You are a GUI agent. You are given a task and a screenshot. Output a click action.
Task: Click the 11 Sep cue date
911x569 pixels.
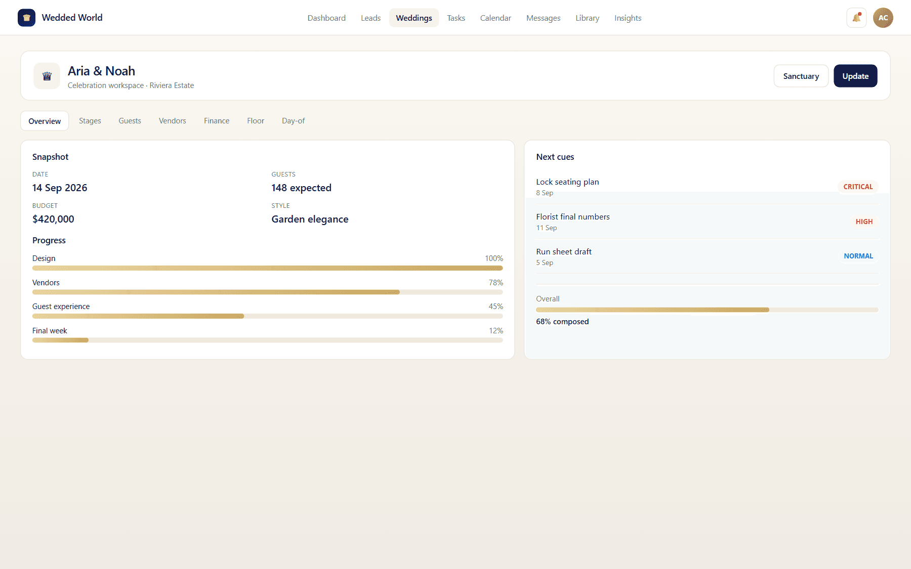coord(547,228)
